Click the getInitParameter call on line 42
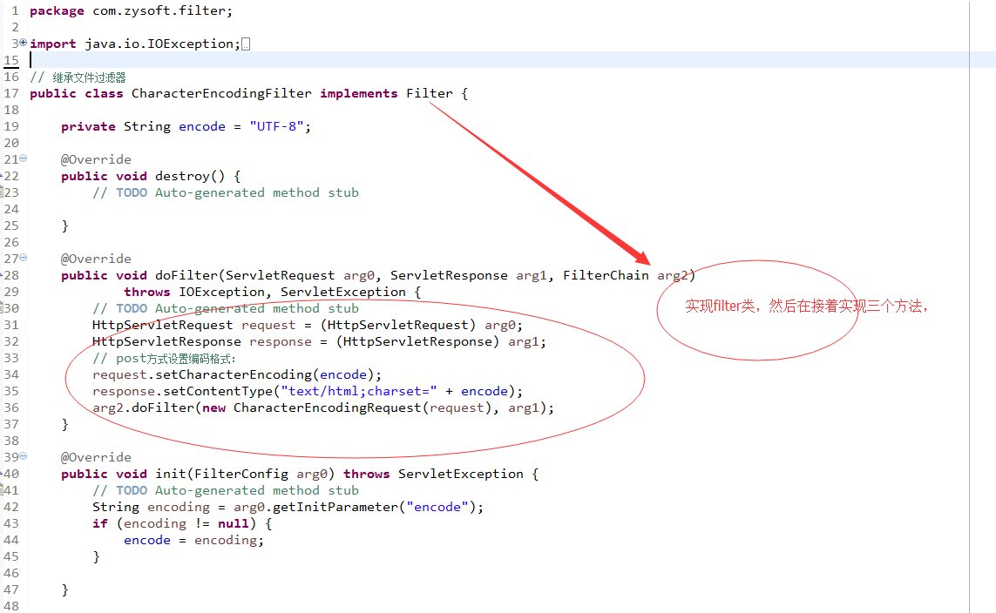This screenshot has width=996, height=613. pyautogui.click(x=335, y=507)
